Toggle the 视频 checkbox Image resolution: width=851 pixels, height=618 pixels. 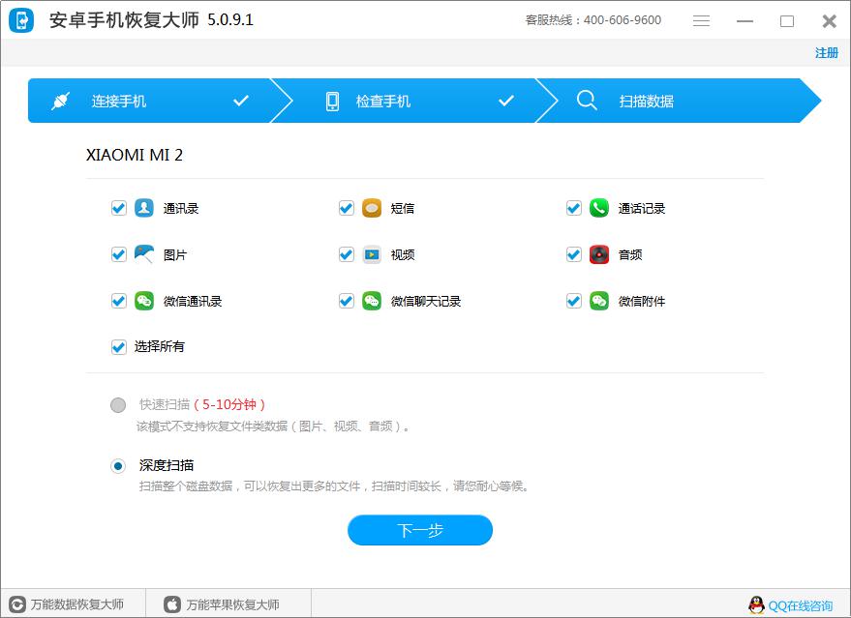pyautogui.click(x=347, y=254)
